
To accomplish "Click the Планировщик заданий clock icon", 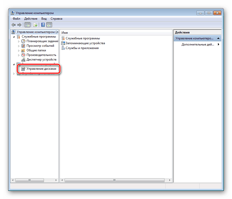I will point(23,41).
